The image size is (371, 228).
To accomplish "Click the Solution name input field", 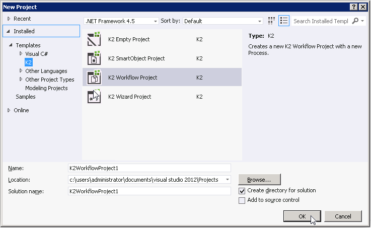I will click(150, 191).
